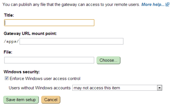Image resolution: width=175 pixels, height=107 pixels.
Task: Click the Enforce Windows user access control label
Action: tap(45, 79)
